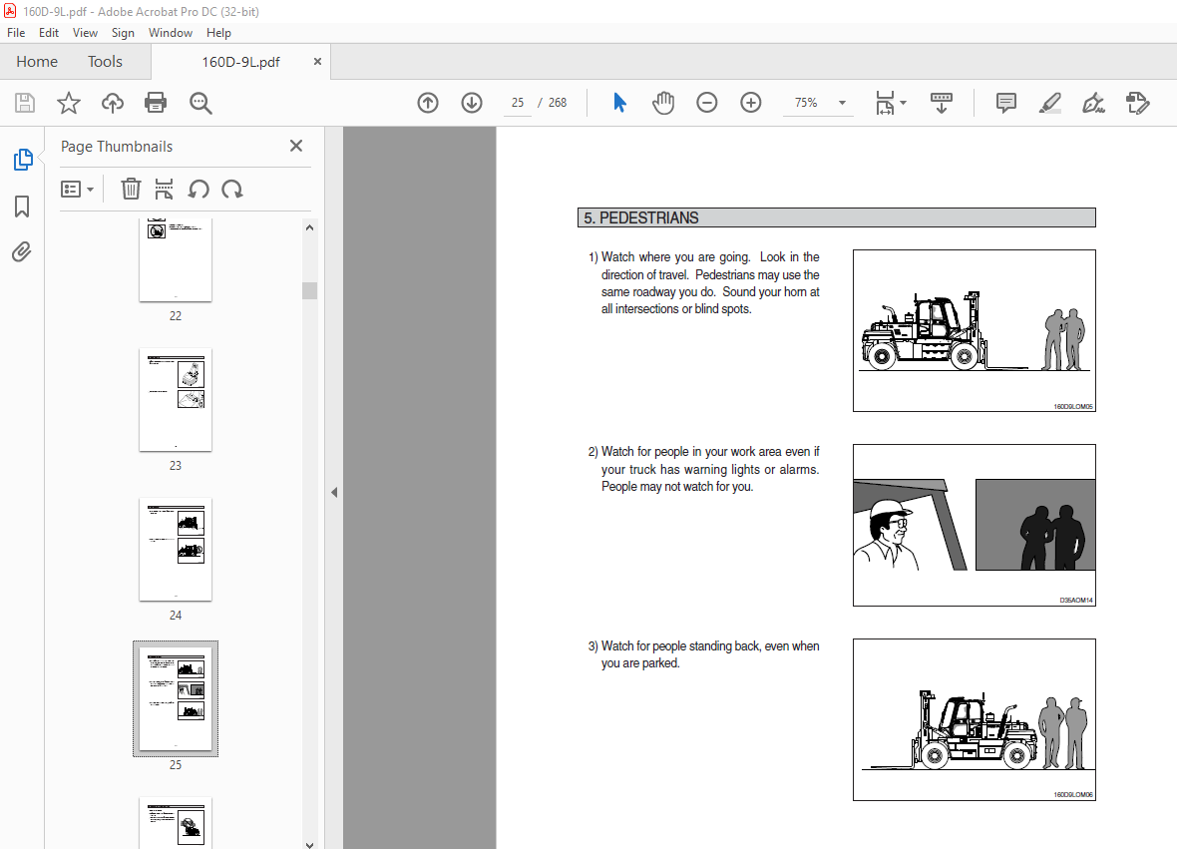Close the 160D-9L.pdf tab

pyautogui.click(x=317, y=62)
